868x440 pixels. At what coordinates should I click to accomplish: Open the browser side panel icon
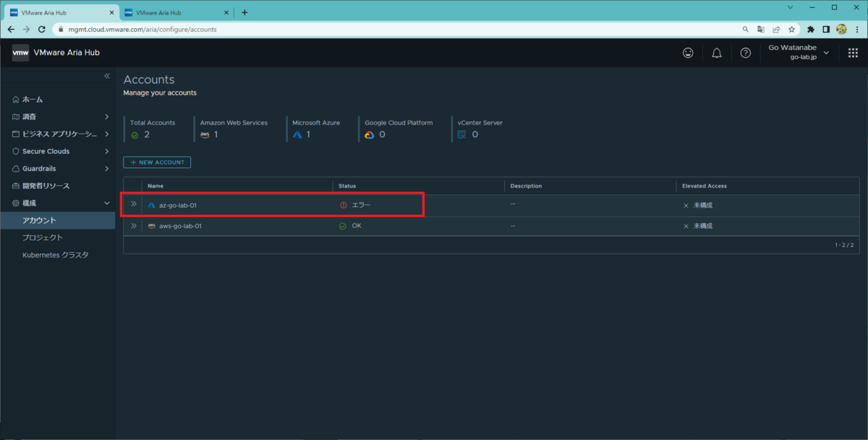coord(826,30)
